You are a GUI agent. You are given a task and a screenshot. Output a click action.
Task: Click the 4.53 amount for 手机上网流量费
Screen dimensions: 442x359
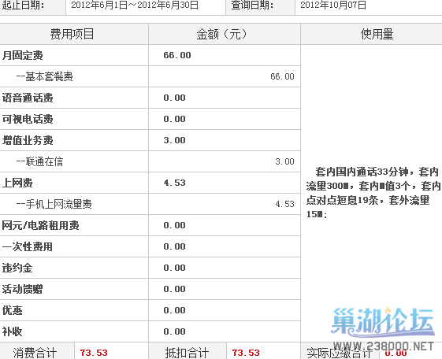coord(284,204)
